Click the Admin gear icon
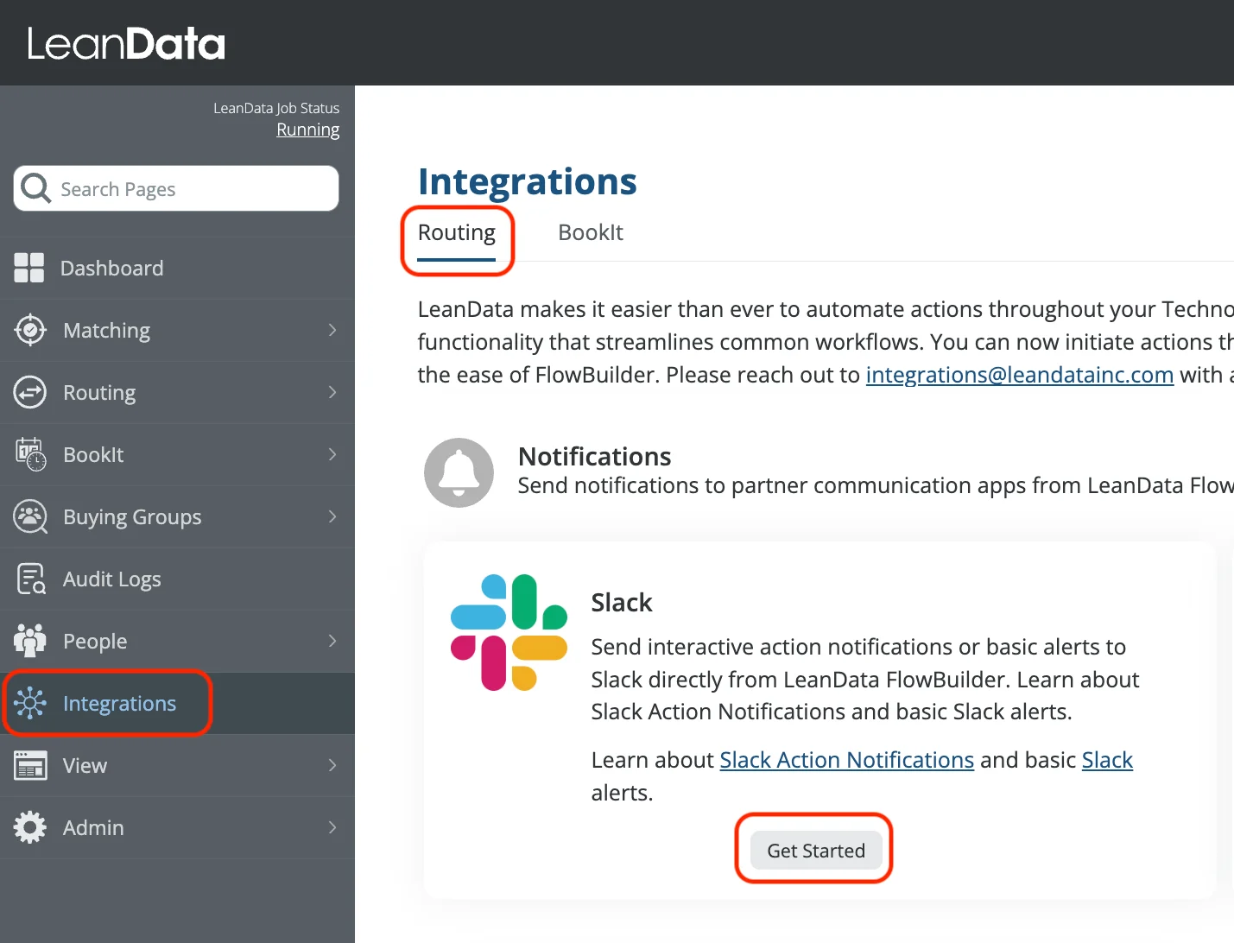The width and height of the screenshot is (1234, 943). click(x=30, y=827)
